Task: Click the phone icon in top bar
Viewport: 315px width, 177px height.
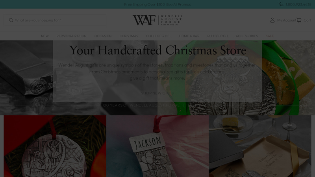Action: click(281, 4)
